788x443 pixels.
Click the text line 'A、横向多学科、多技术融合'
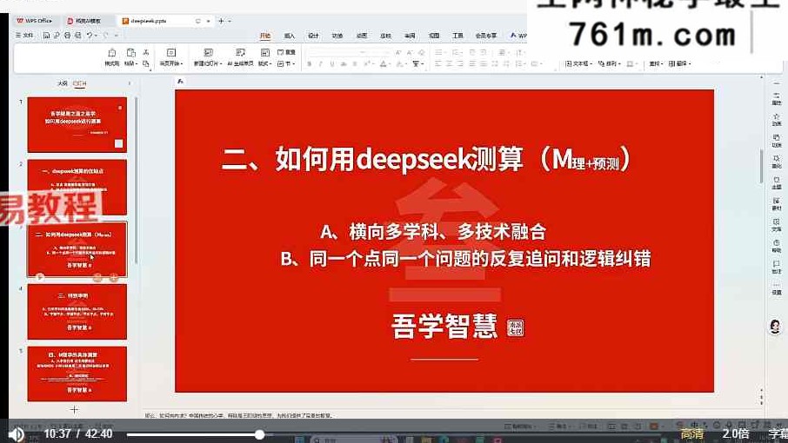coord(433,232)
